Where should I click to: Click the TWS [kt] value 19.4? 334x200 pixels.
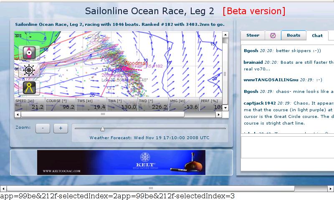(x=99, y=107)
